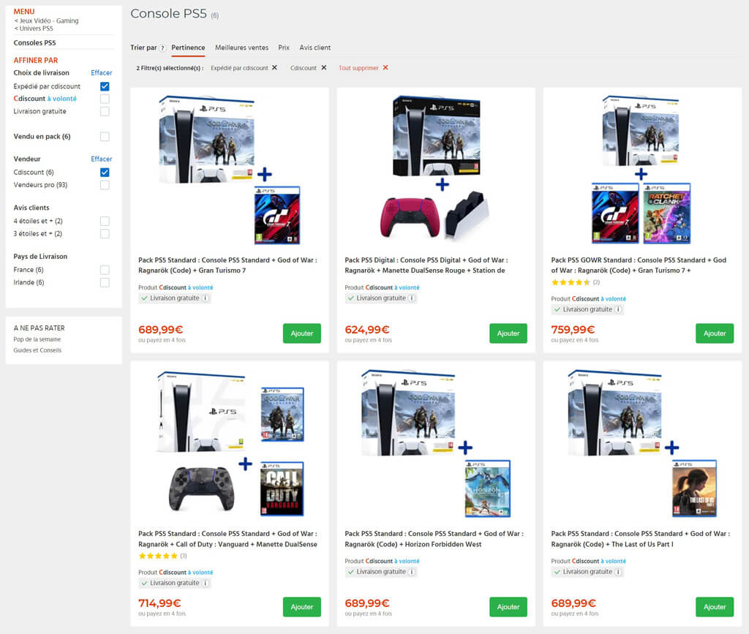Screen dimensions: 749x634
Task: Check the "Vendeurs pro (93)" seller filter
Action: 105,185
